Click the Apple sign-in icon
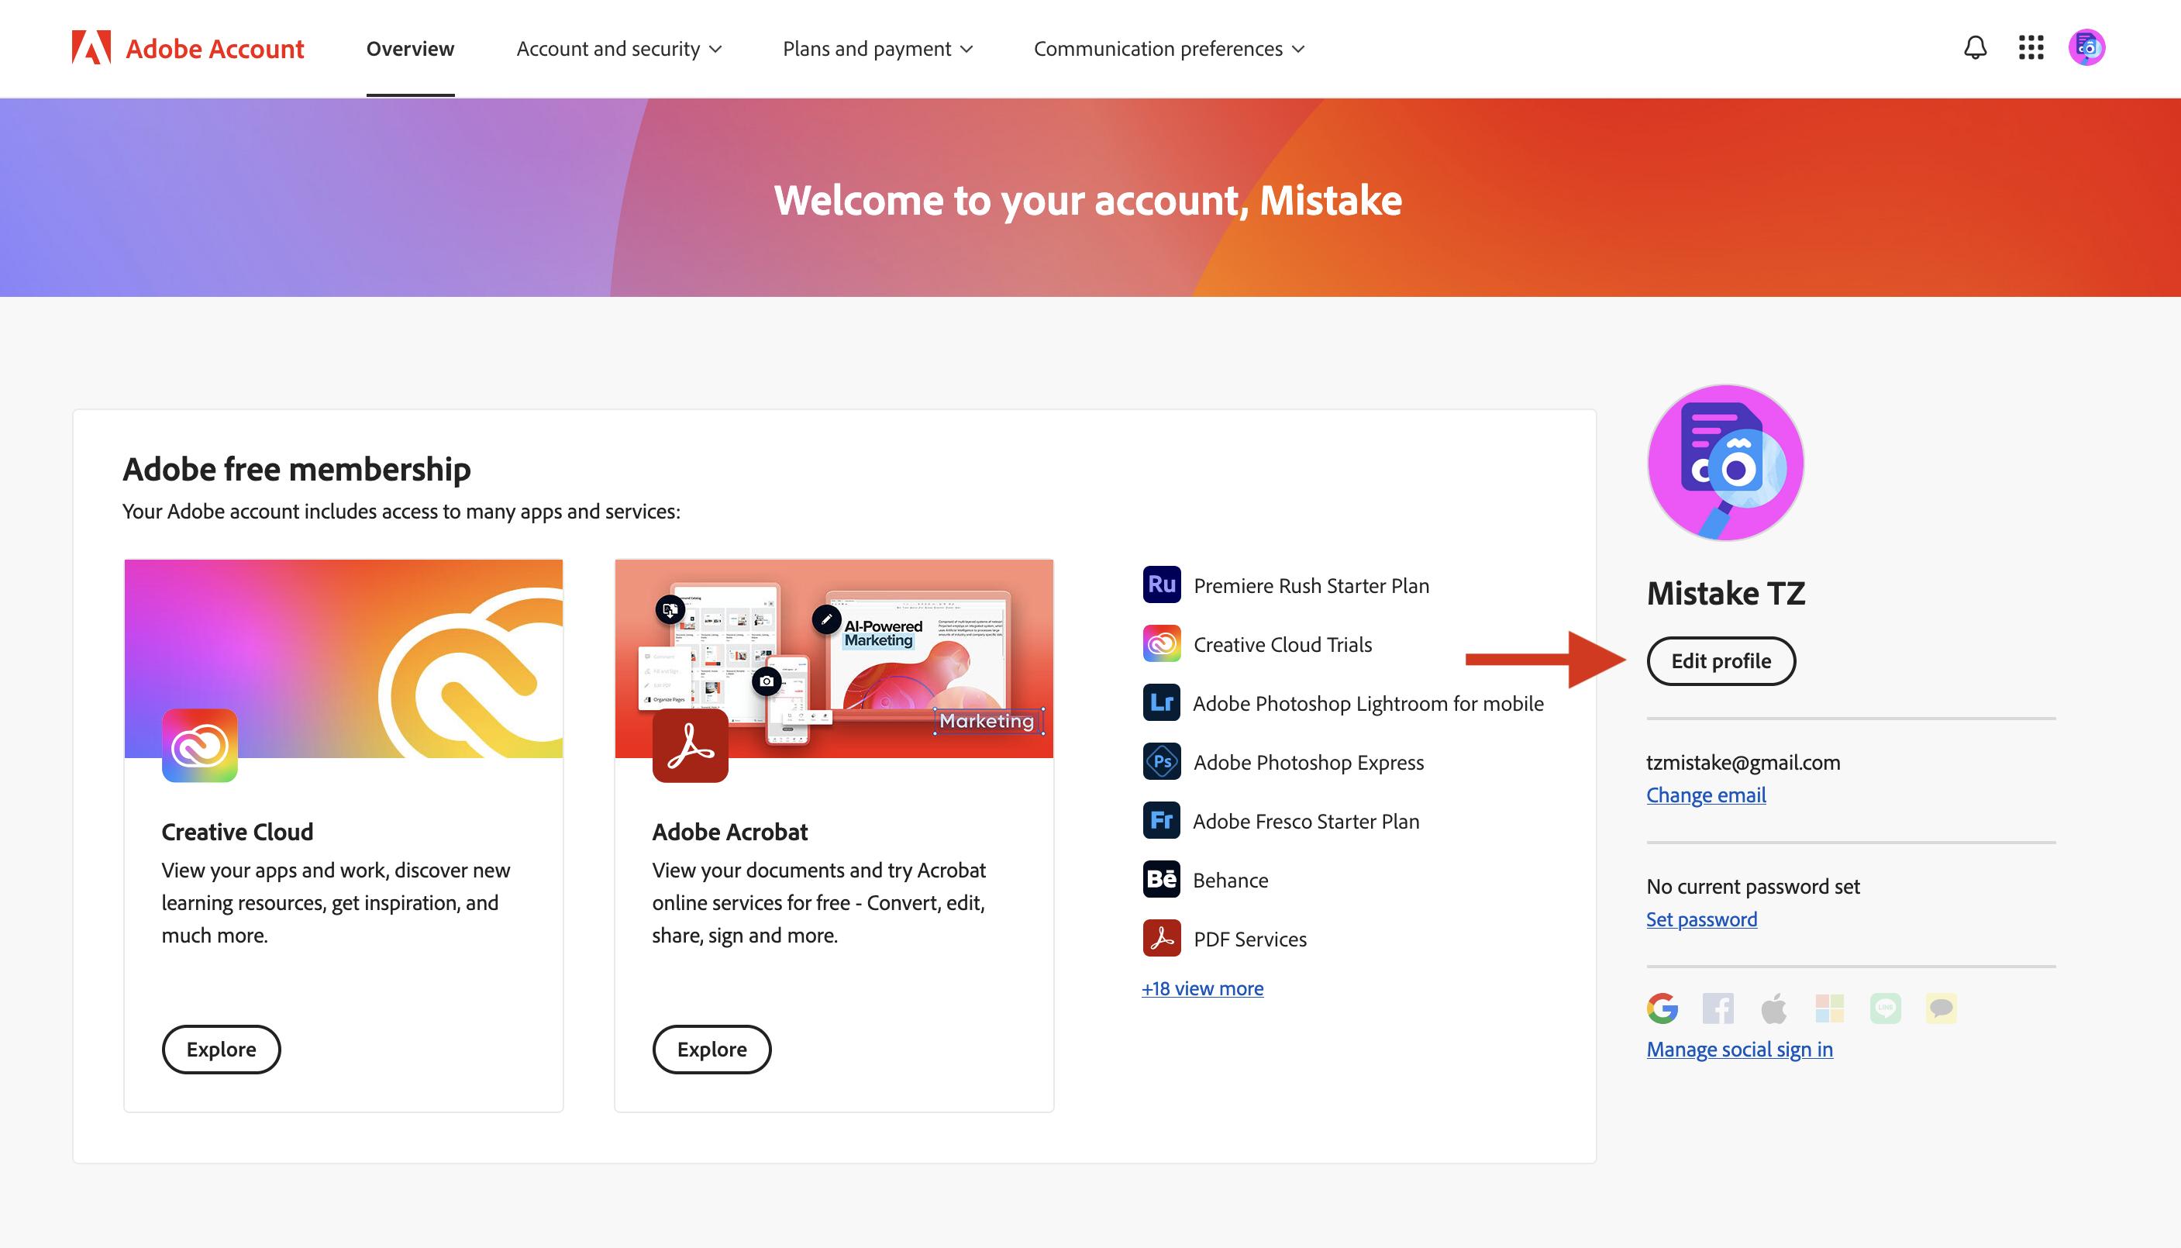 tap(1774, 1008)
